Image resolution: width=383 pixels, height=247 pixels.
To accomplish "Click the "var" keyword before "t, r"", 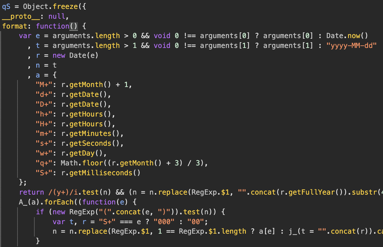I will click(59, 222).
